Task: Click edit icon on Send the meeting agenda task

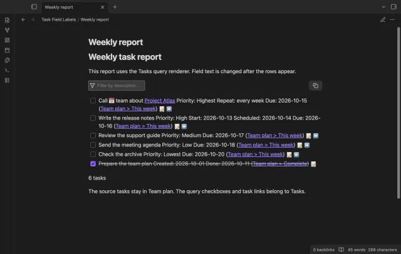Action: point(299,145)
